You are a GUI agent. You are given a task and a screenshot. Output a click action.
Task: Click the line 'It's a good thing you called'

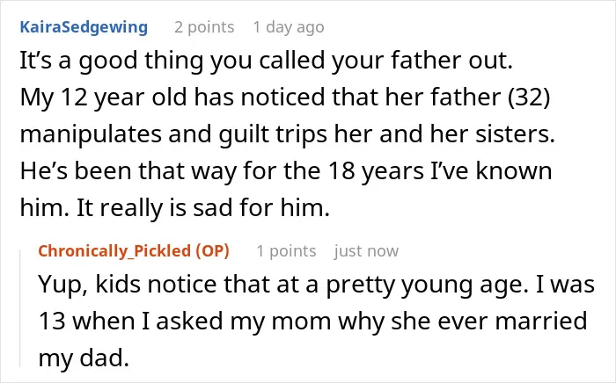click(267, 61)
